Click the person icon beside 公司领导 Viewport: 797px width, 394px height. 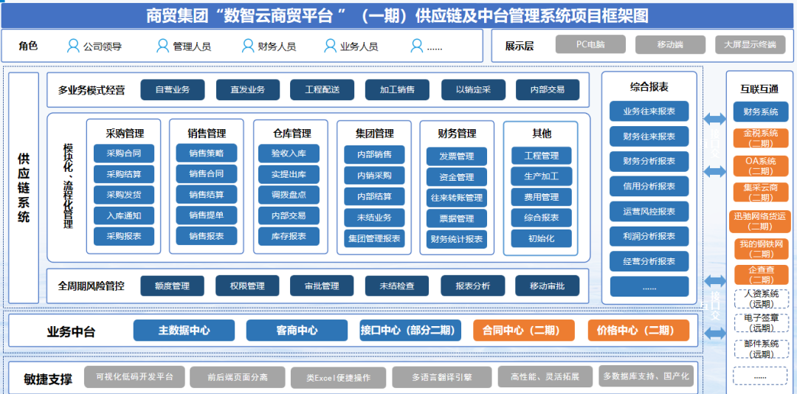[x=74, y=46]
